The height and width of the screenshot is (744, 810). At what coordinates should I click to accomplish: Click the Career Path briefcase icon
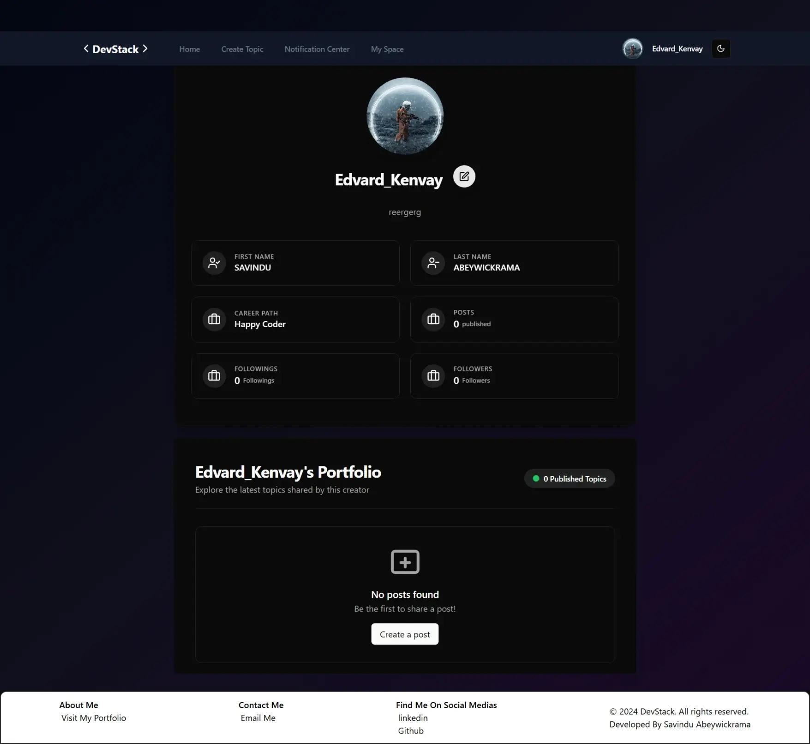tap(214, 319)
